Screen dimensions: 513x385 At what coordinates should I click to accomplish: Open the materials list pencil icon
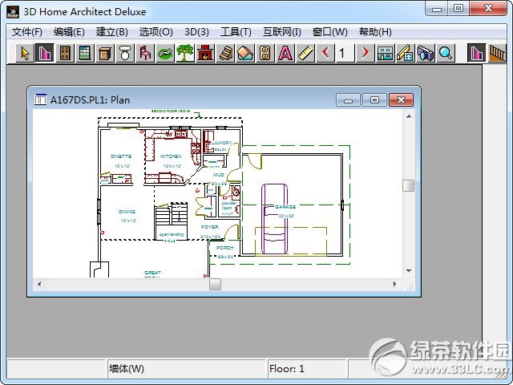(406, 53)
